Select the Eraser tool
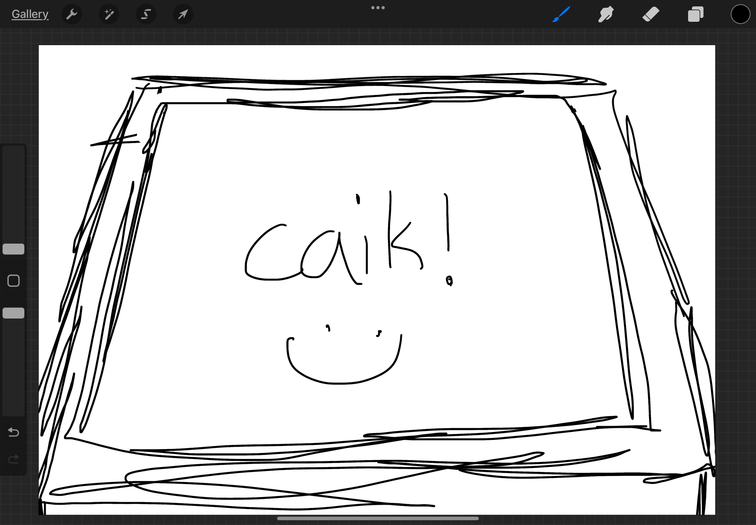The width and height of the screenshot is (756, 525). (651, 14)
